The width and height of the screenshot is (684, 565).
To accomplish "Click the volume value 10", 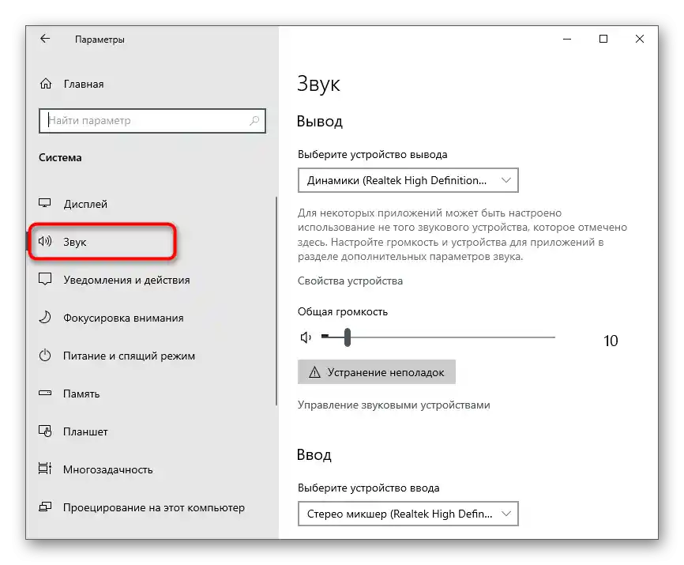I will [611, 341].
